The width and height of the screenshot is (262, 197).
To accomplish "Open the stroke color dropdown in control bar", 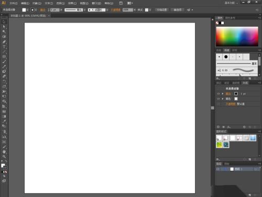I will tap(36, 10).
